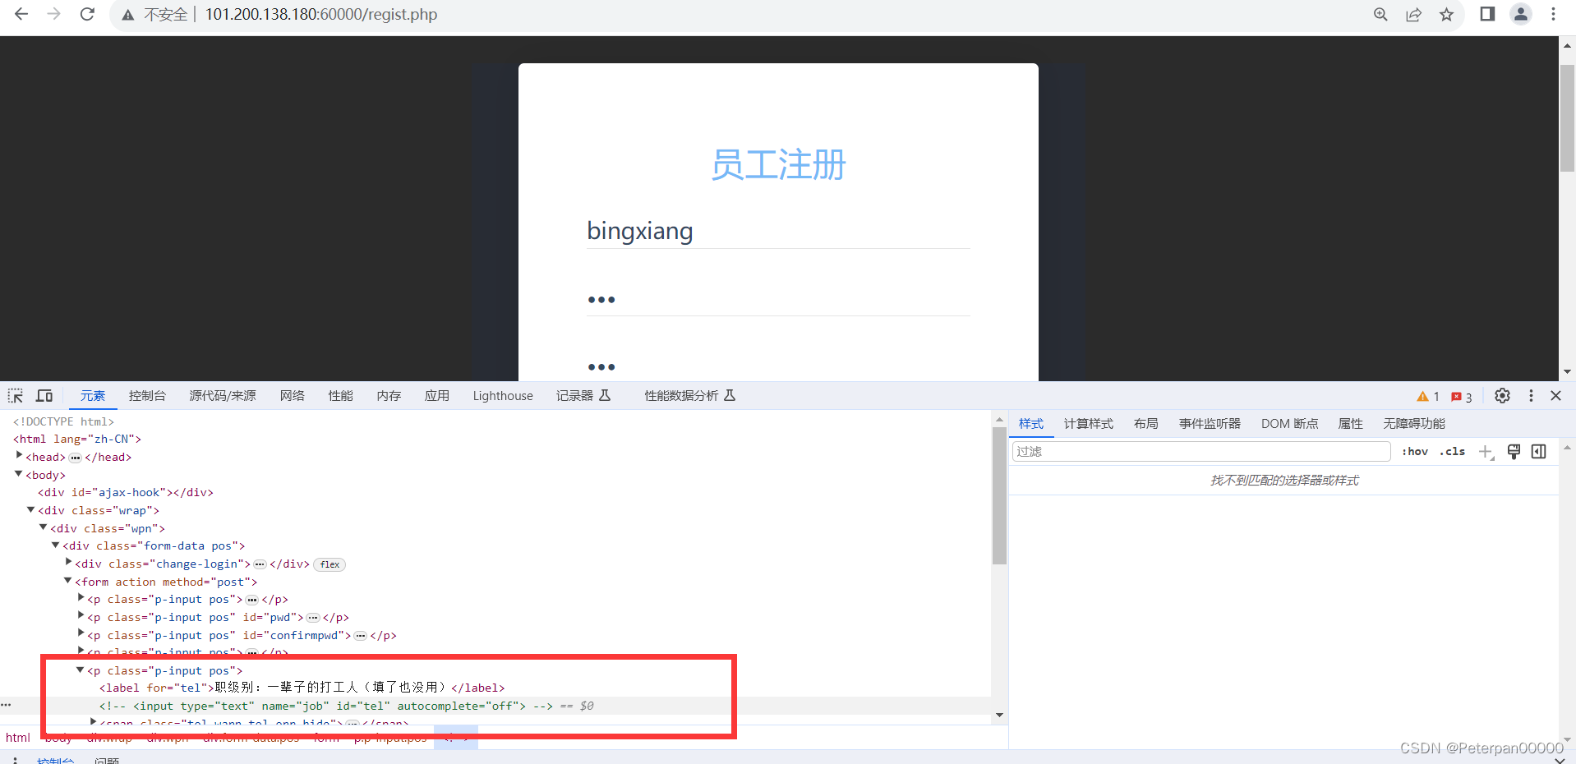Click the browser forward arrow
1576x764 pixels.
pos(54,14)
